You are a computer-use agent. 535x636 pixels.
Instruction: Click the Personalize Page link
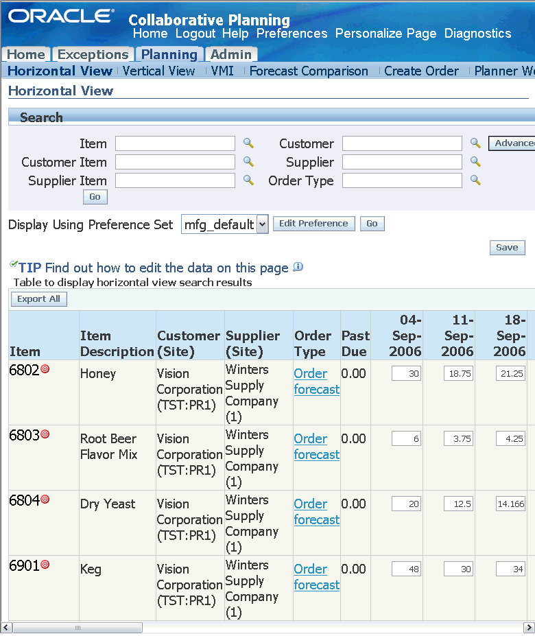pos(385,33)
